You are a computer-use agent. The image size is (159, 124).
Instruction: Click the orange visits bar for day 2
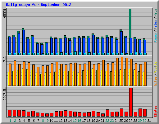coord(15,73)
